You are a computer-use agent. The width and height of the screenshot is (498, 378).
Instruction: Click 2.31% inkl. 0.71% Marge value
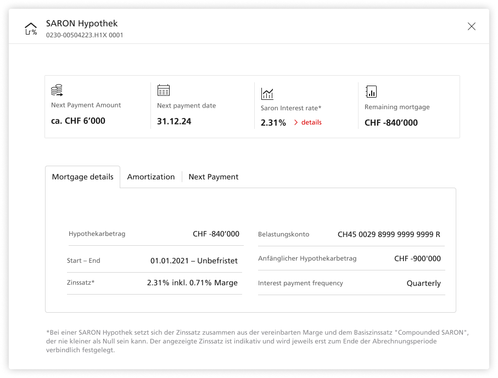(192, 283)
